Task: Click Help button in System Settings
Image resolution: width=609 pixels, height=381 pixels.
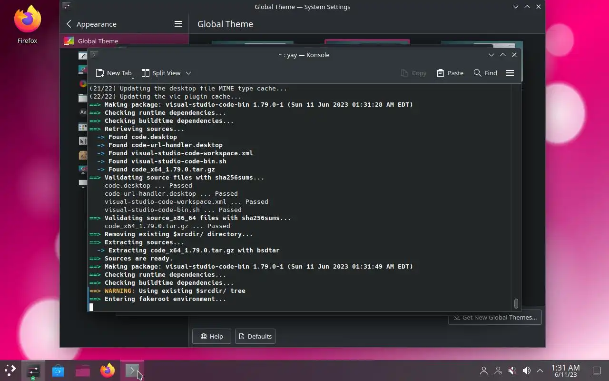Action: 211,336
